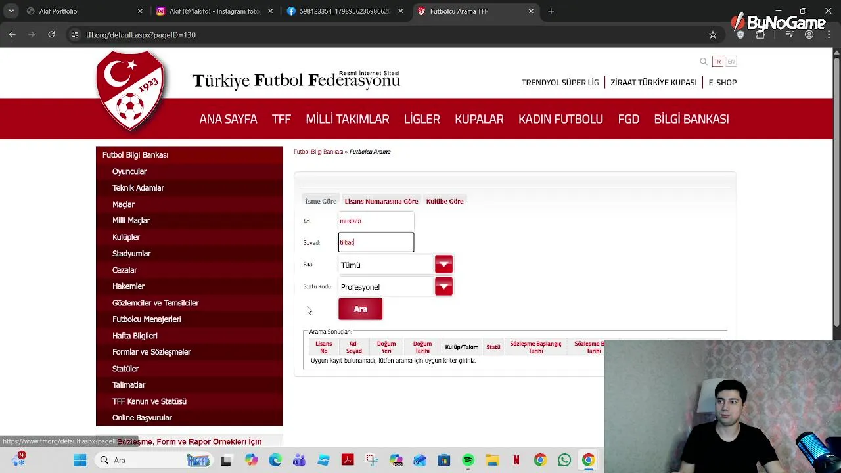Open site information icon in address bar
The height and width of the screenshot is (473, 841).
75,35
